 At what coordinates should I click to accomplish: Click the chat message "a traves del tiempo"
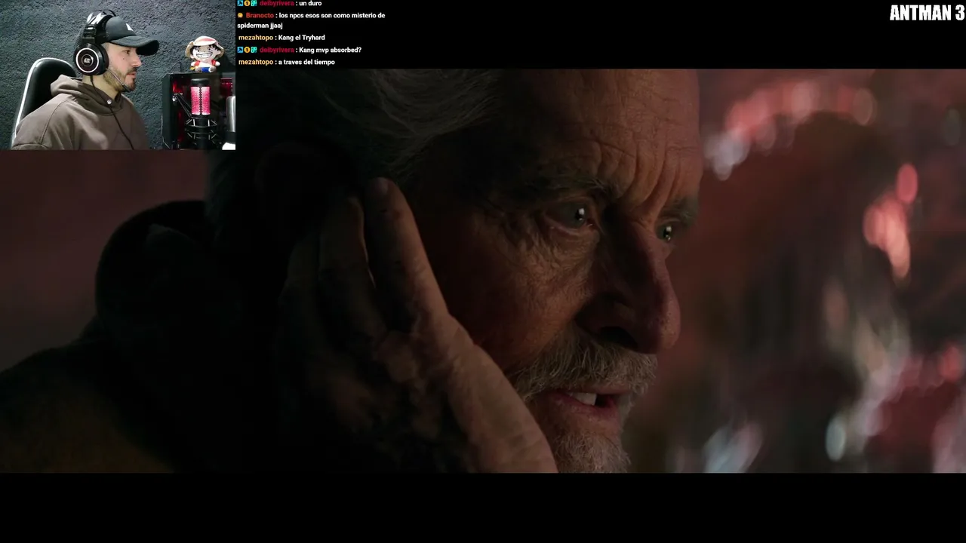306,62
